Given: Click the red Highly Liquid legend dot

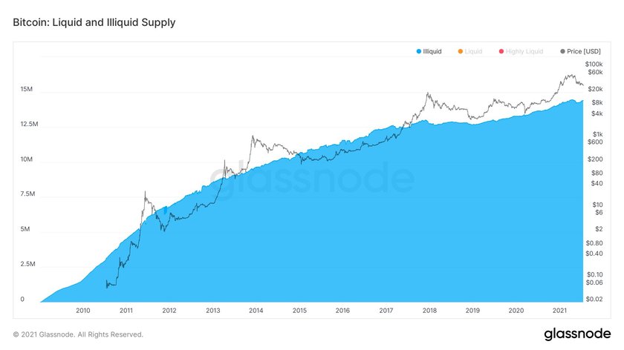Looking at the screenshot, I should (x=501, y=51).
